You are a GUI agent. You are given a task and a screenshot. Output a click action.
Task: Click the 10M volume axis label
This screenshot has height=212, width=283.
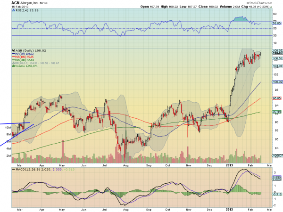[x=8, y=128]
